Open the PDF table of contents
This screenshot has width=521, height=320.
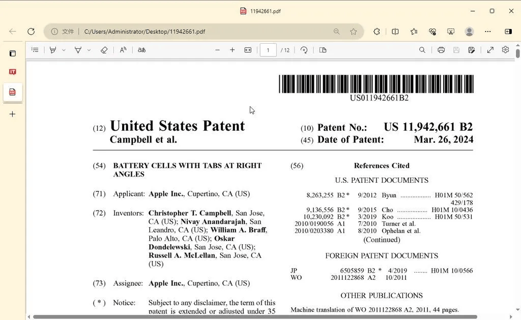coord(35,50)
